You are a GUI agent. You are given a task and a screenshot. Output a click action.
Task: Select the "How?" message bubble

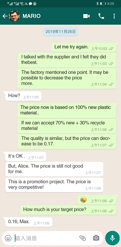click(x=23, y=96)
